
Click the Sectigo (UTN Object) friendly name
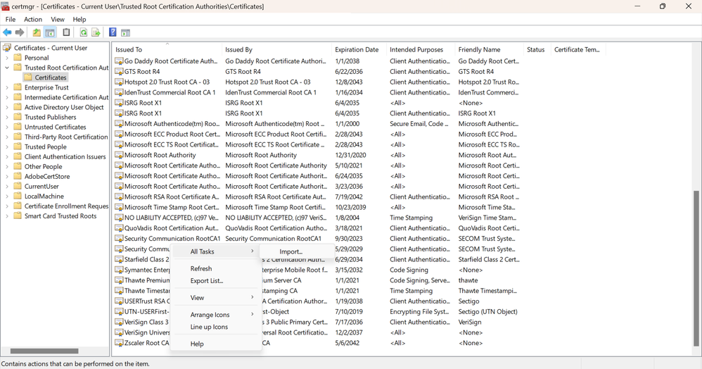point(487,312)
